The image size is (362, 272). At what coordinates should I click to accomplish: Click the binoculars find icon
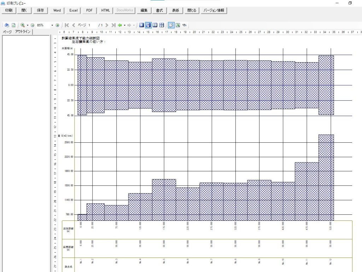(185, 25)
